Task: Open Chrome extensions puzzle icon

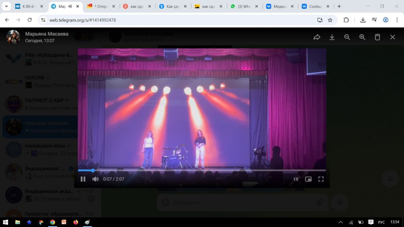Action: (x=346, y=20)
